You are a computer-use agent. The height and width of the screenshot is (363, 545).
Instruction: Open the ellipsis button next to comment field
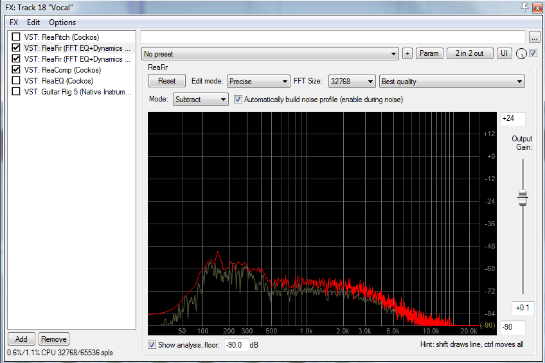tap(535, 37)
